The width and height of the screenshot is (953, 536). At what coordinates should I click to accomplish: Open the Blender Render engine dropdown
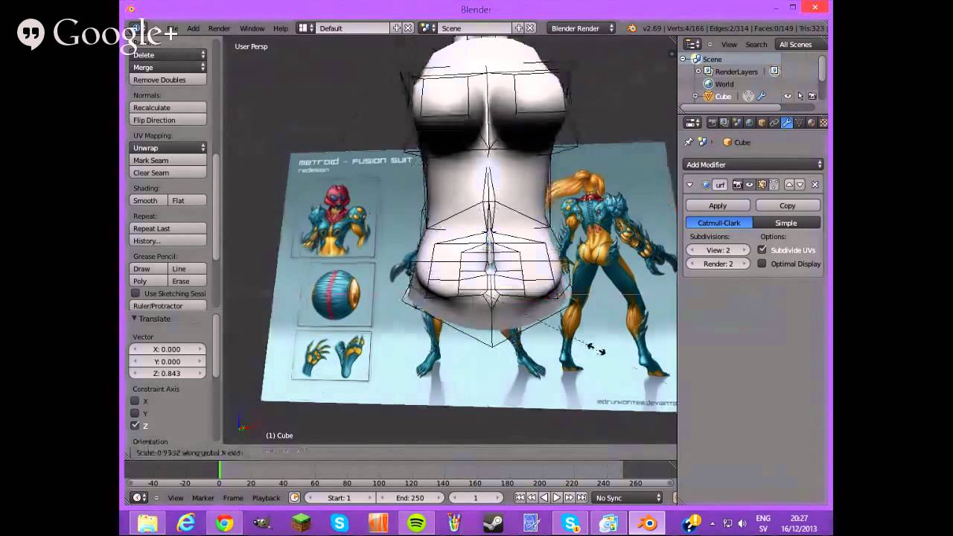tap(581, 28)
